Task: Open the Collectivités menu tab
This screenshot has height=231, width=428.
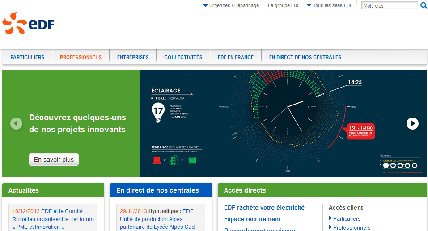Action: coord(183,57)
